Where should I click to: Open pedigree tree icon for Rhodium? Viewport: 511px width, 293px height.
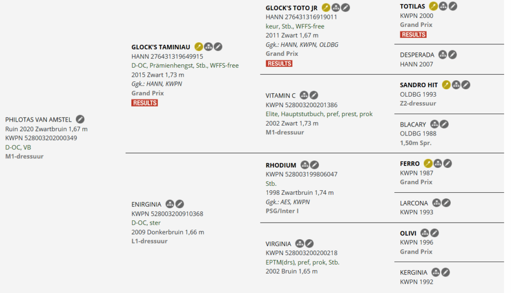coord(304,165)
